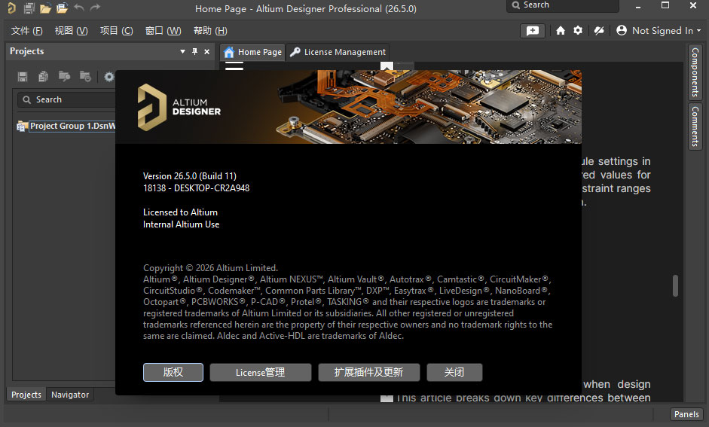Open the Components side panel tab

(695, 72)
